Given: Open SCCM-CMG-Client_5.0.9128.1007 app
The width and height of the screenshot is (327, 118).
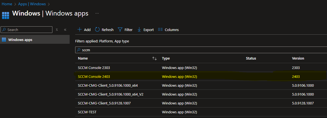Looking at the screenshot, I should [x=104, y=103].
